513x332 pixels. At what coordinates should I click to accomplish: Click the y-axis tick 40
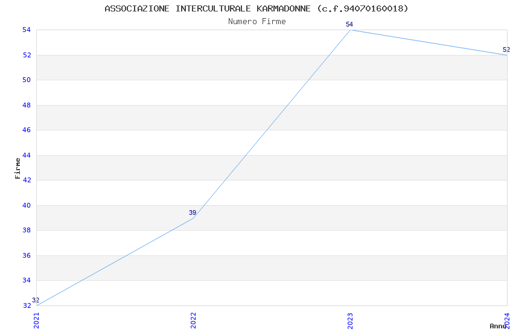27,205
